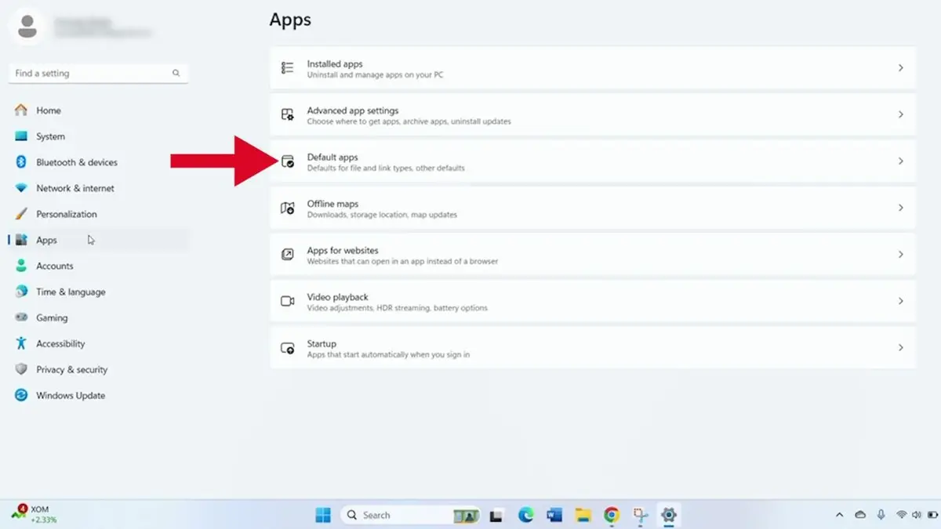
Task: Expand Offline maps chevron arrow
Action: click(x=901, y=208)
